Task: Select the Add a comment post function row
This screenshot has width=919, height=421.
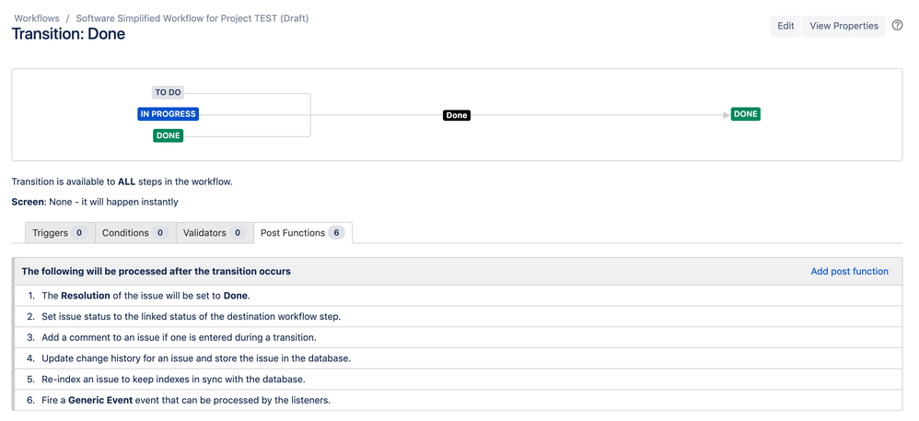Action: click(x=458, y=338)
